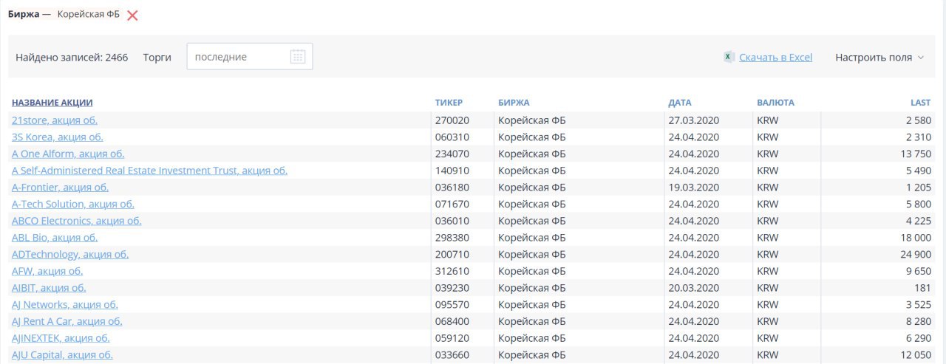Sort by БИРЖА column header
The image size is (946, 364).
coord(514,103)
